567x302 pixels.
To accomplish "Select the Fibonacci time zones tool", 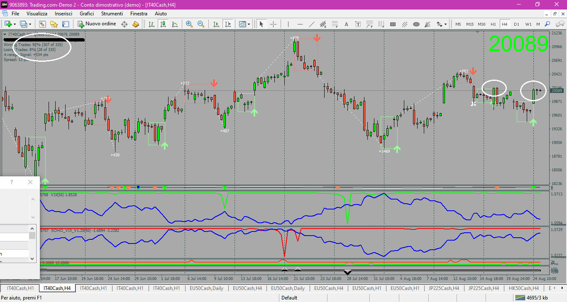I will click(x=381, y=24).
